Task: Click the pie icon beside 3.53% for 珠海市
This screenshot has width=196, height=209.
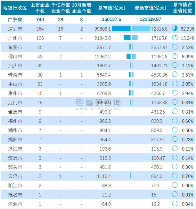Action: [x=175, y=74]
